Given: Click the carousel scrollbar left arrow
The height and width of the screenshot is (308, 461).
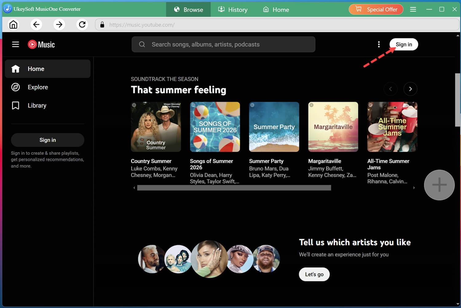Looking at the screenshot, I should click(134, 188).
